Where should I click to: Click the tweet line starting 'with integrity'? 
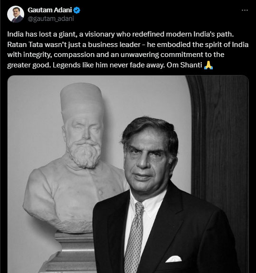(x=116, y=55)
